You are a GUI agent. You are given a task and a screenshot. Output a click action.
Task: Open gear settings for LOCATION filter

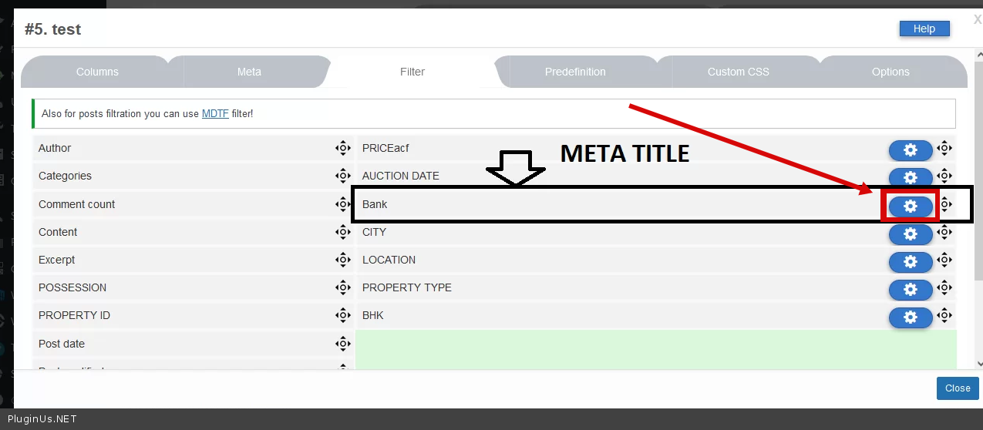(911, 261)
